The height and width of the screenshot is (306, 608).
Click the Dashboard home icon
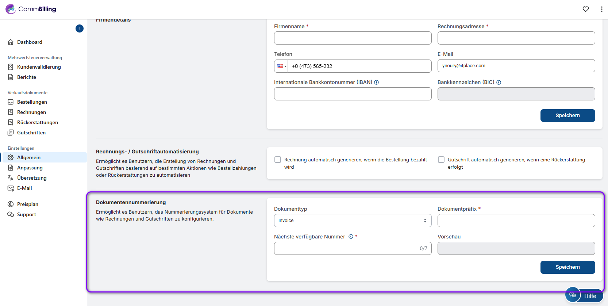tap(11, 42)
